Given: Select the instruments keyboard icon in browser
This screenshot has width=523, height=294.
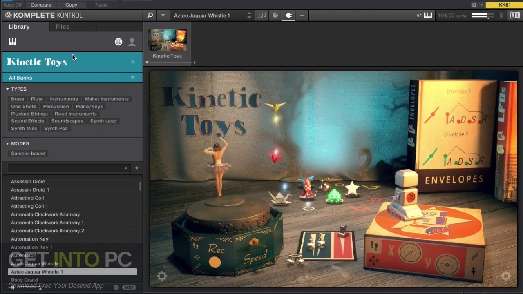Looking at the screenshot, I should point(13,41).
